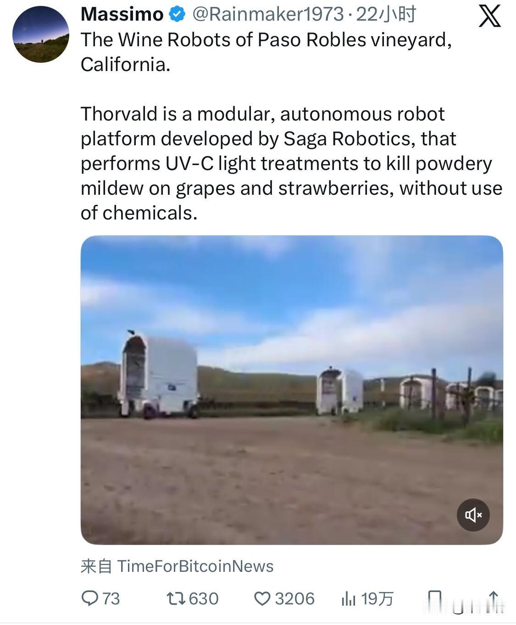The height and width of the screenshot is (625, 516).
Task: Click the X logo icon
Action: (x=489, y=16)
